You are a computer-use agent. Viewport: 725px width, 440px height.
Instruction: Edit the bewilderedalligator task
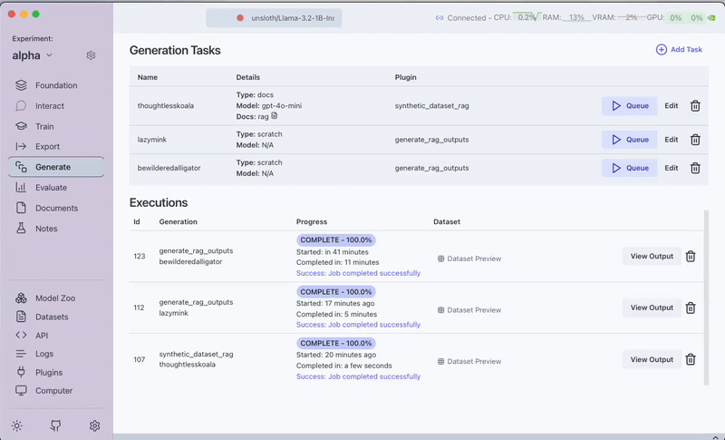point(671,168)
